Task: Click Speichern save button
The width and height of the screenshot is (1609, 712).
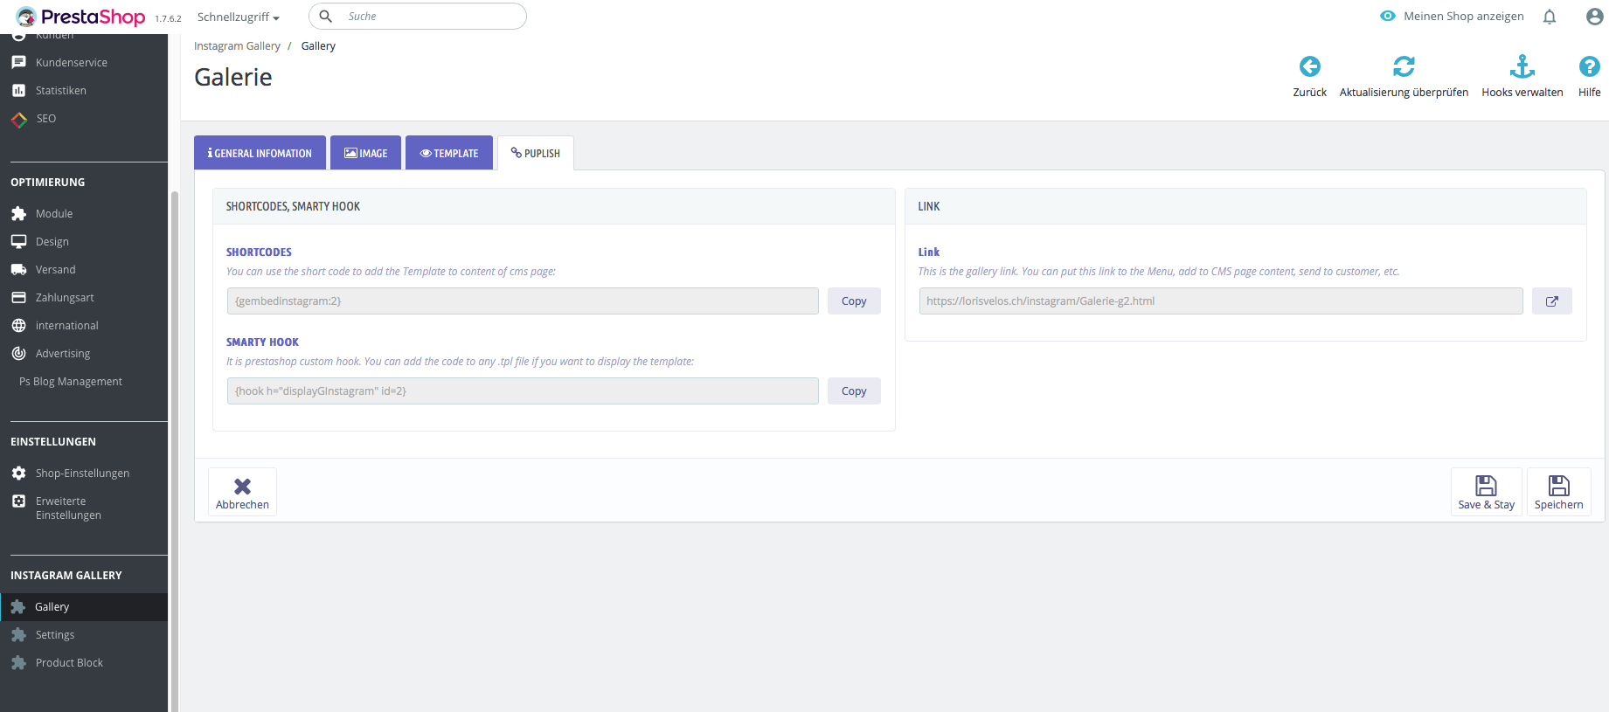Action: pos(1558,492)
